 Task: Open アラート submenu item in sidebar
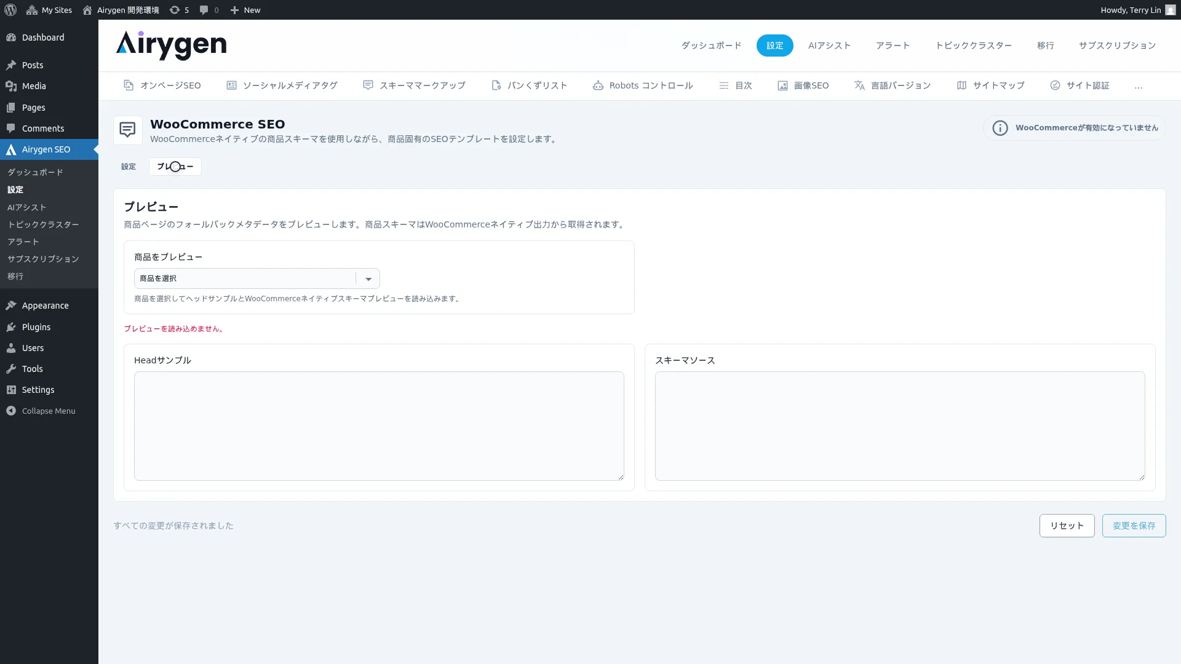tap(23, 242)
